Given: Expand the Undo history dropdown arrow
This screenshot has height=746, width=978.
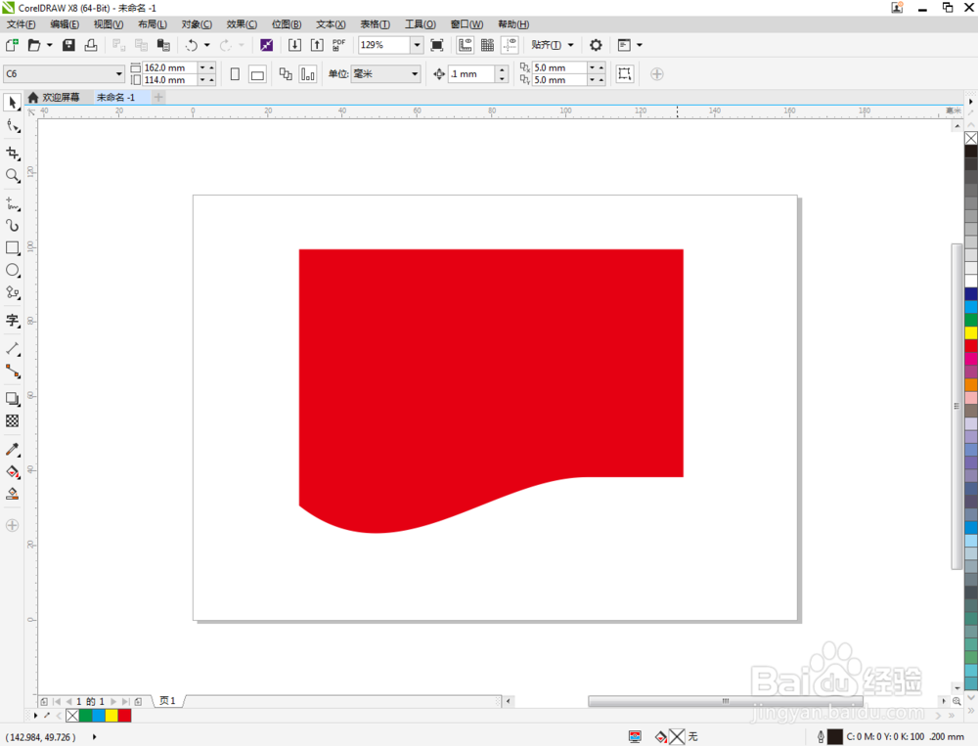Looking at the screenshot, I should [x=207, y=45].
